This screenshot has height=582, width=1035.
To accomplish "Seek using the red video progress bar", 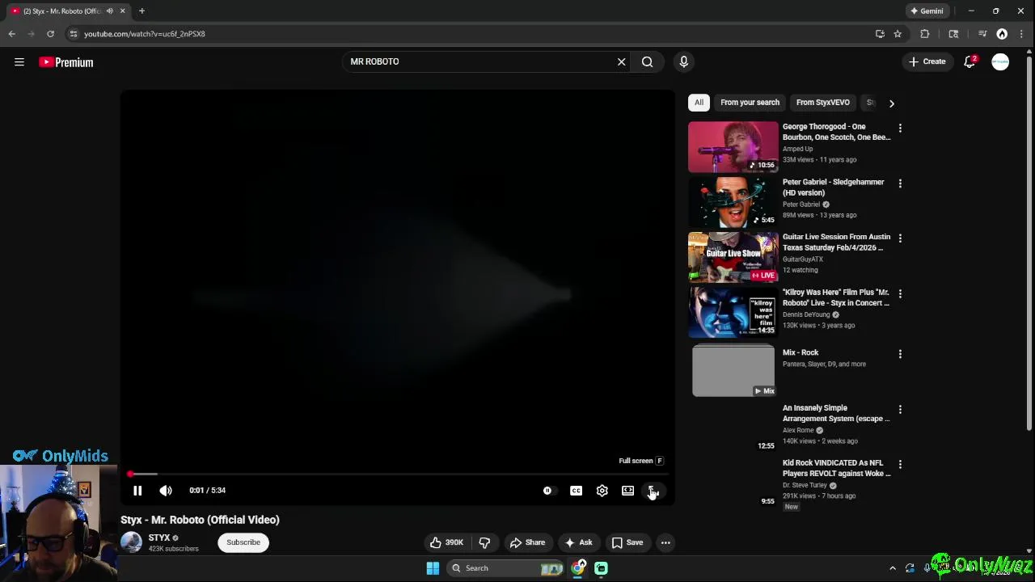I will [397, 474].
